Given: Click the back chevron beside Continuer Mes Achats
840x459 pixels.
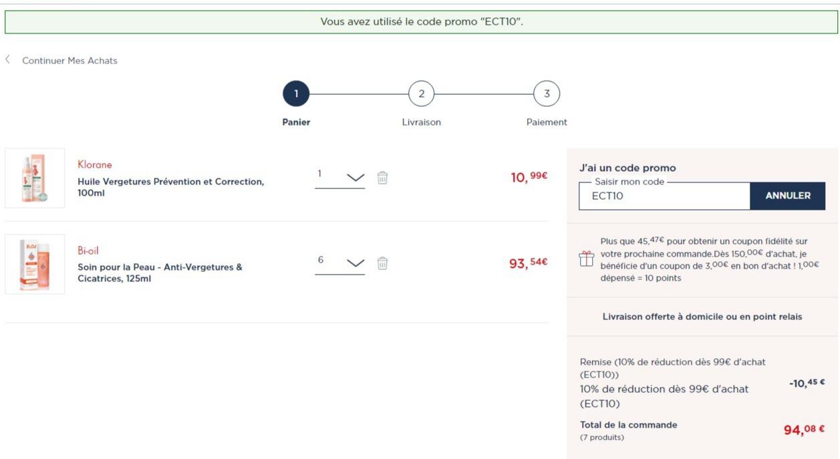Looking at the screenshot, I should tap(8, 60).
